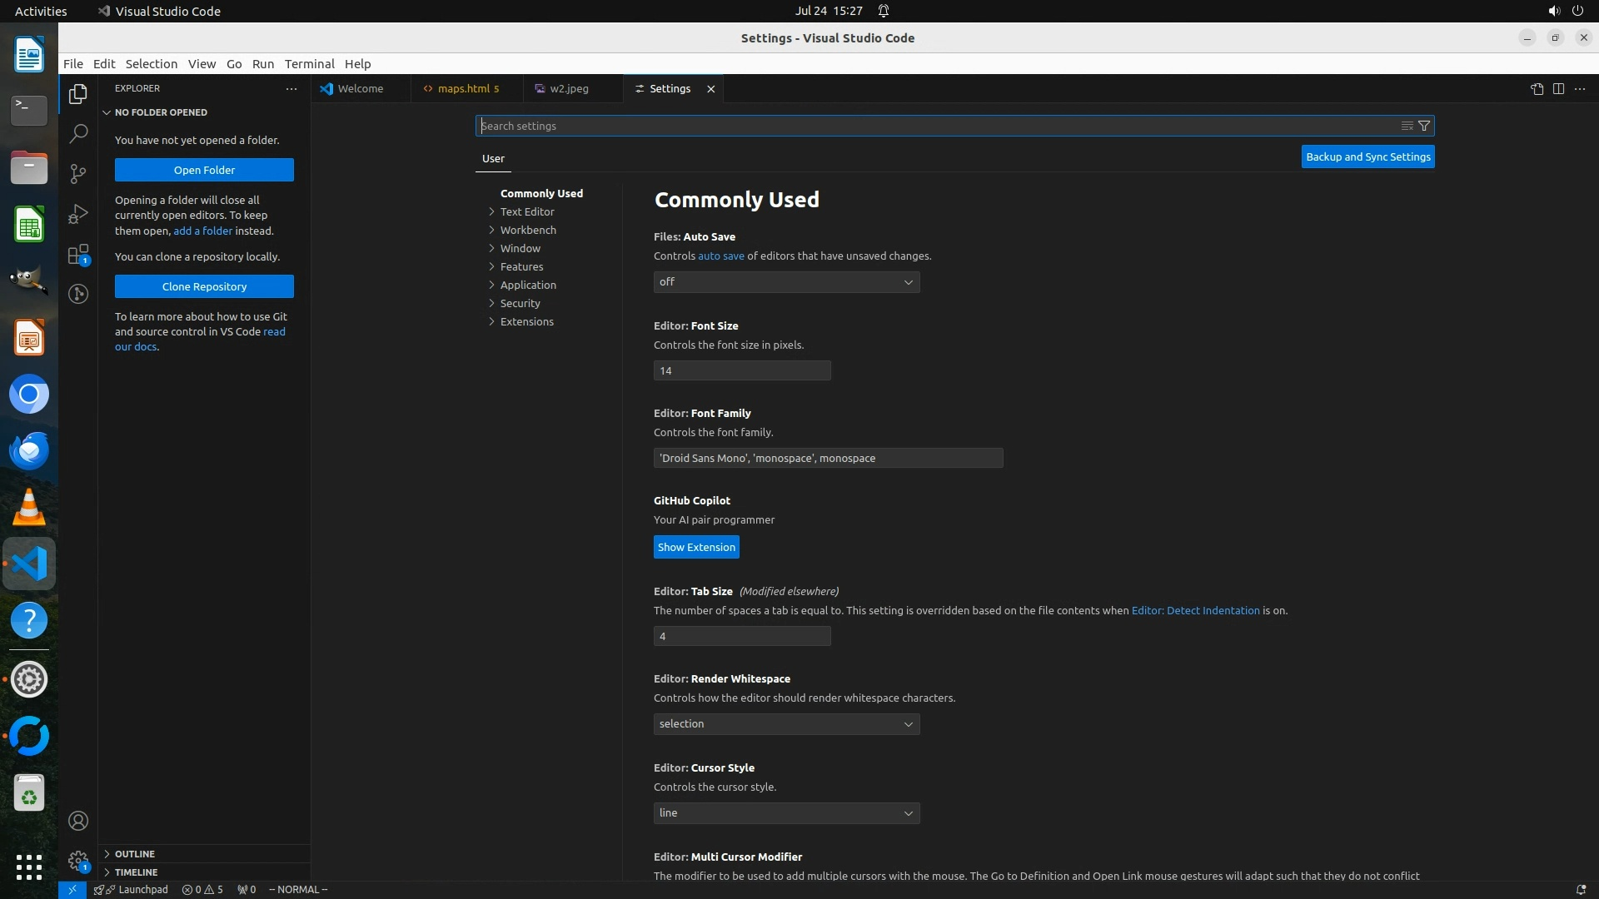Image resolution: width=1599 pixels, height=899 pixels.
Task: Open the Manage gear icon
Action: (x=78, y=860)
